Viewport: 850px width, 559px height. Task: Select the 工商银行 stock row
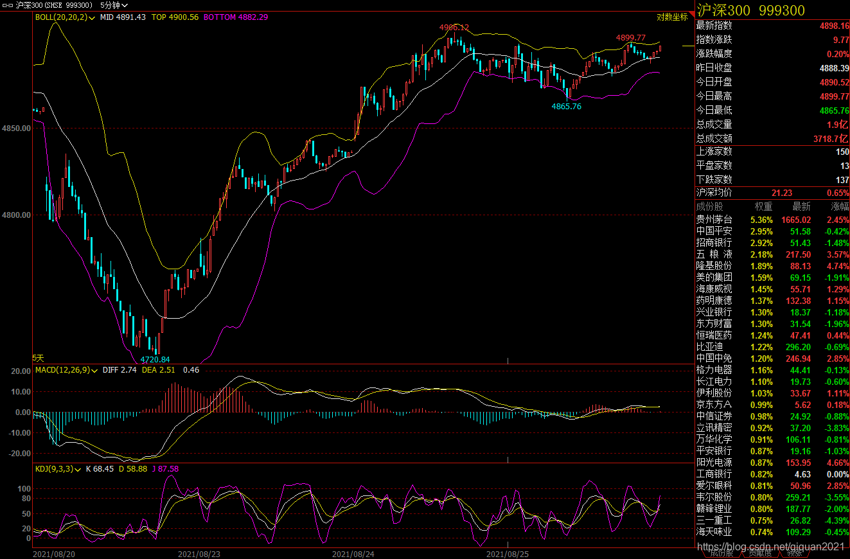click(x=773, y=474)
